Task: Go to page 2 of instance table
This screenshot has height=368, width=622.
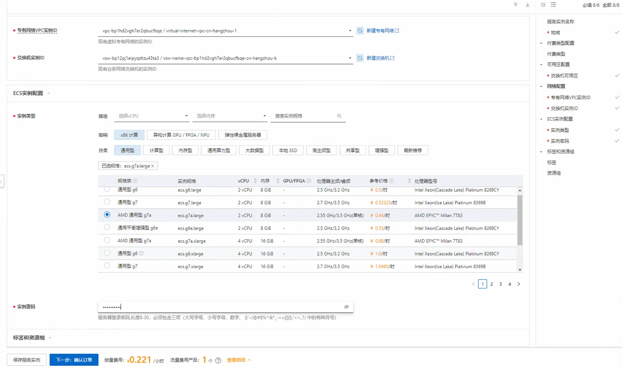Action: [x=491, y=284]
